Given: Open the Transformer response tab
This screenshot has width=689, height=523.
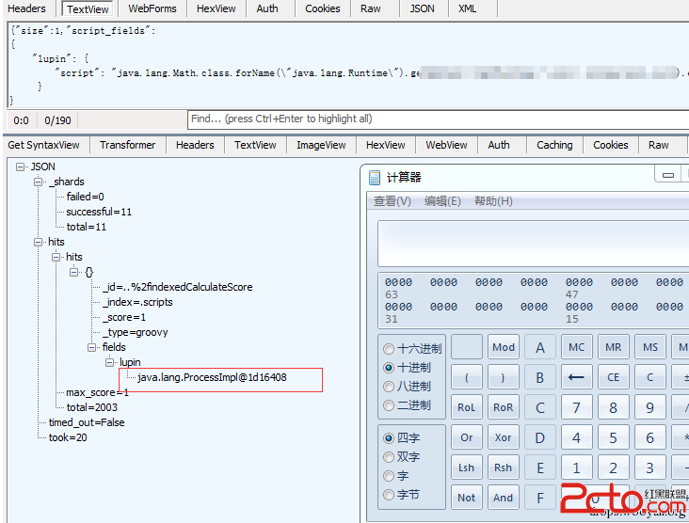Looking at the screenshot, I should tap(127, 145).
